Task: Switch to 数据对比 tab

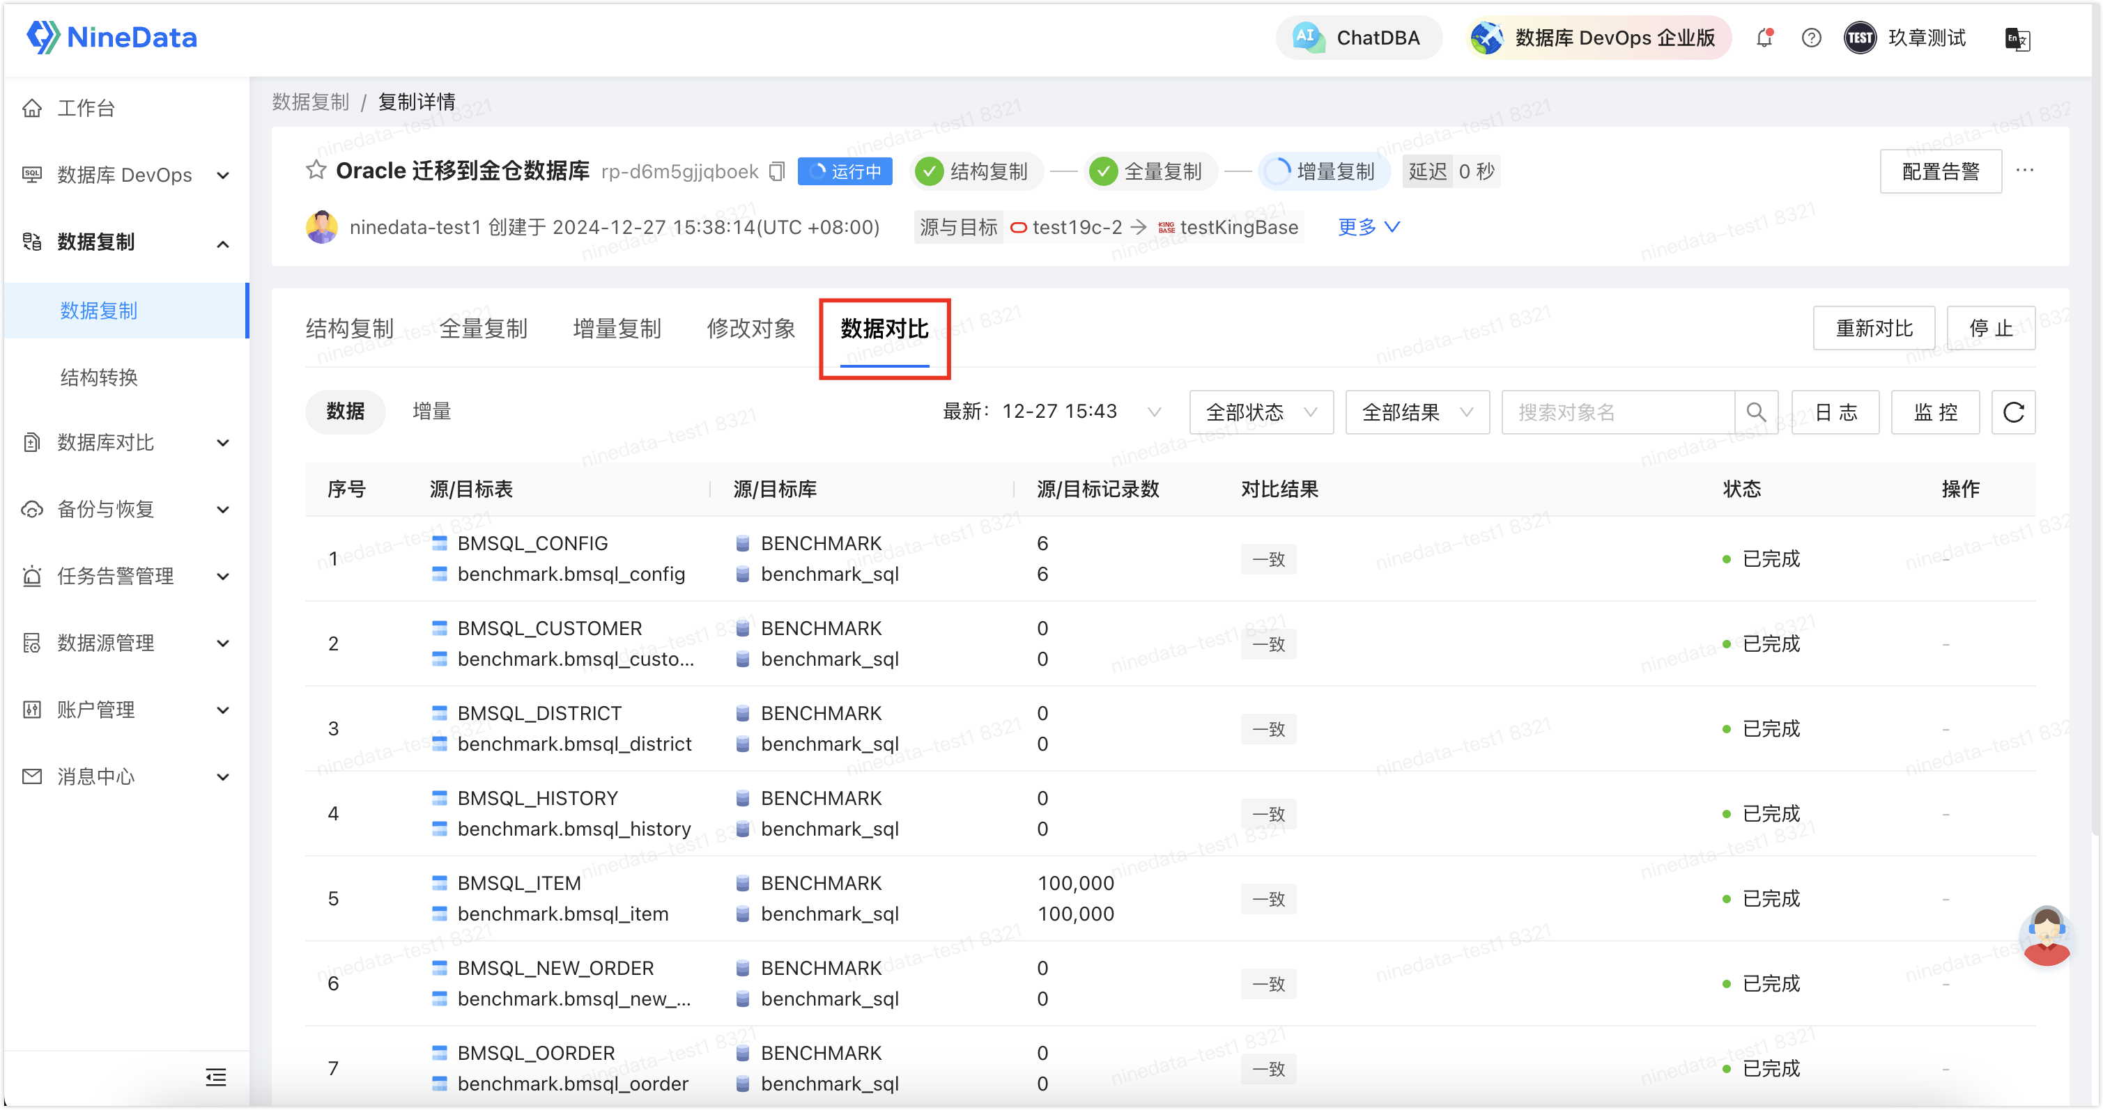Action: [884, 329]
